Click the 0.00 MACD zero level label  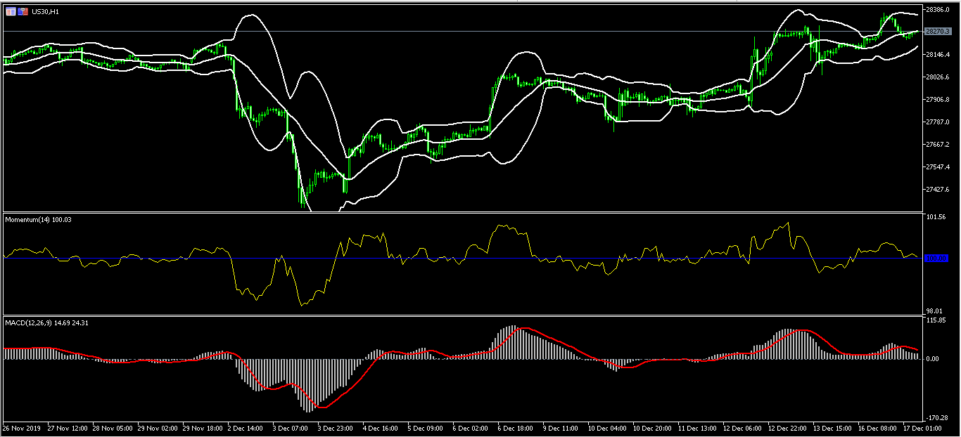tap(933, 359)
